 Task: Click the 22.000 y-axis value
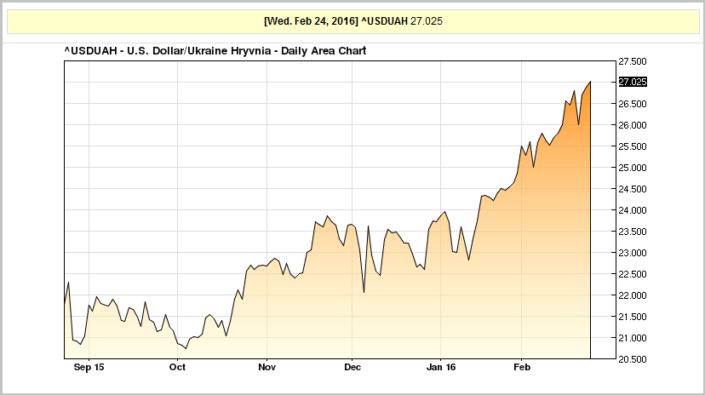click(633, 295)
